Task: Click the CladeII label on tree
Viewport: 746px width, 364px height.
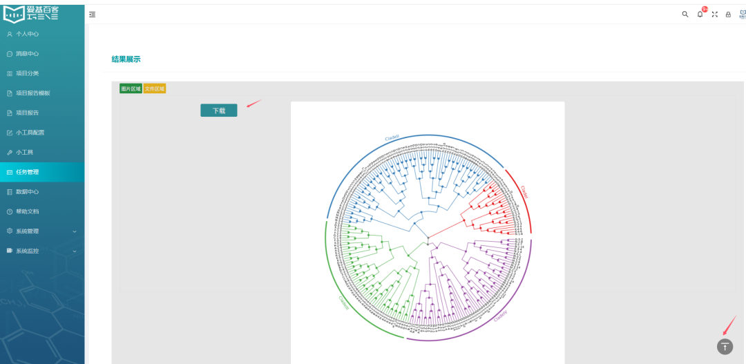Action: (x=392, y=138)
